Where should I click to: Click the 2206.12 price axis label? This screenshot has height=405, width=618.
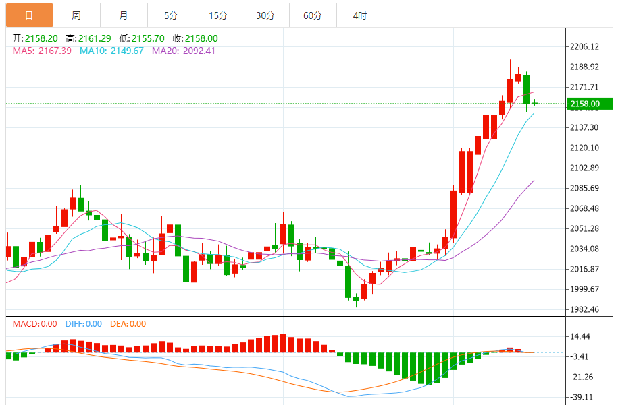(584, 46)
